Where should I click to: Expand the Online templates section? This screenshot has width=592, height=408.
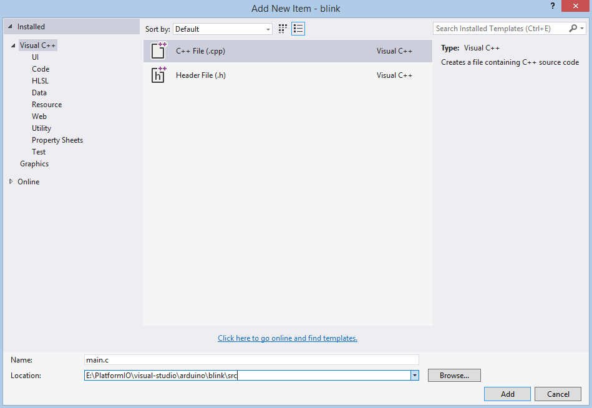(11, 181)
